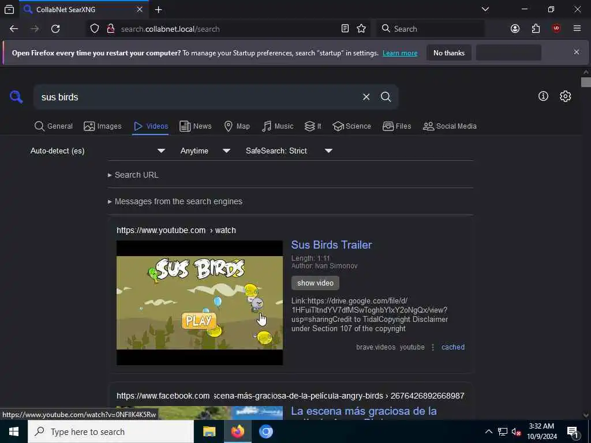Click the Sus Birds video thumbnail
591x443 pixels.
[199, 303]
